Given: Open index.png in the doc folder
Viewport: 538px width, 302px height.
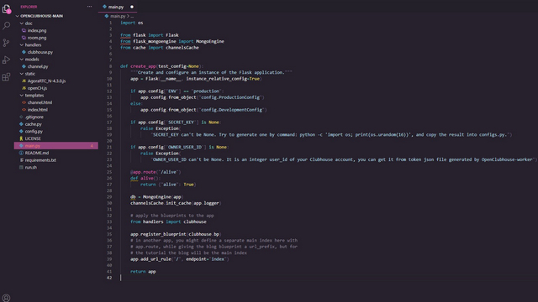Looking at the screenshot, I should [37, 30].
